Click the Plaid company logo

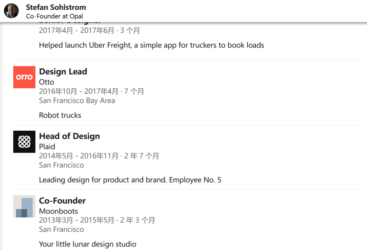[24, 141]
